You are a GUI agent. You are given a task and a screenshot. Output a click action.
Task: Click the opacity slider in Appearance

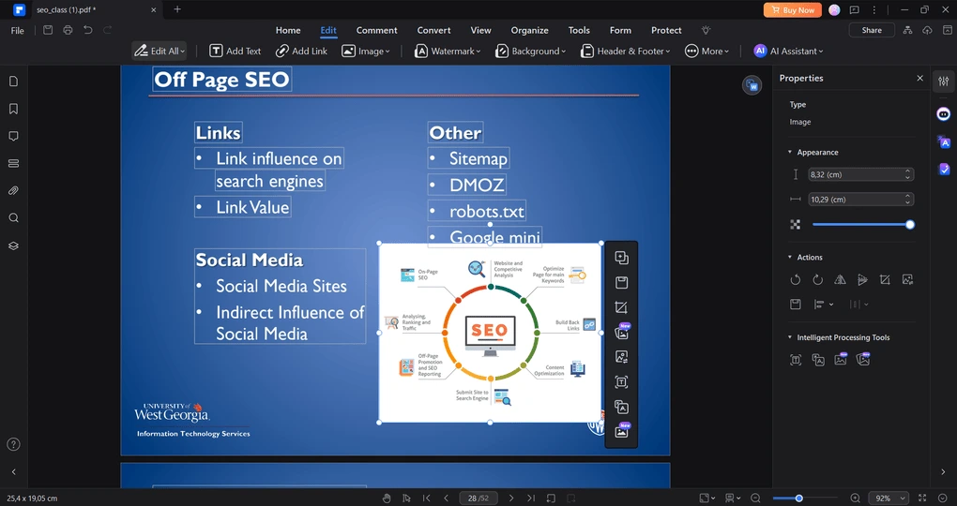click(x=861, y=225)
